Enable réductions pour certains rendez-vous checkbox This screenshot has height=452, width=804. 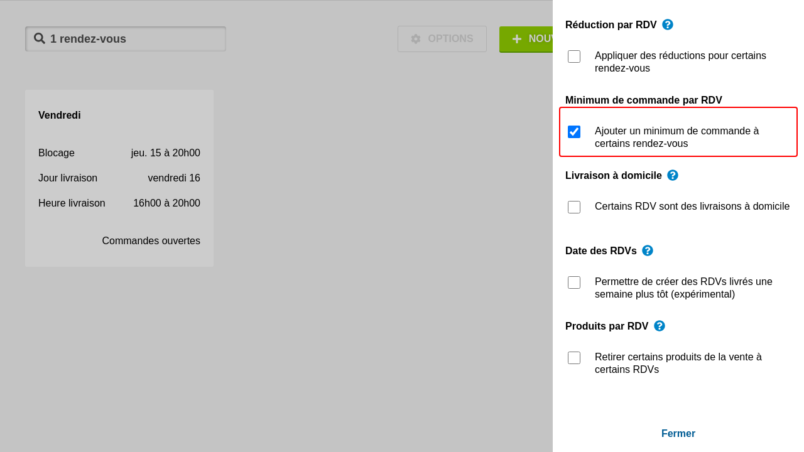click(574, 56)
